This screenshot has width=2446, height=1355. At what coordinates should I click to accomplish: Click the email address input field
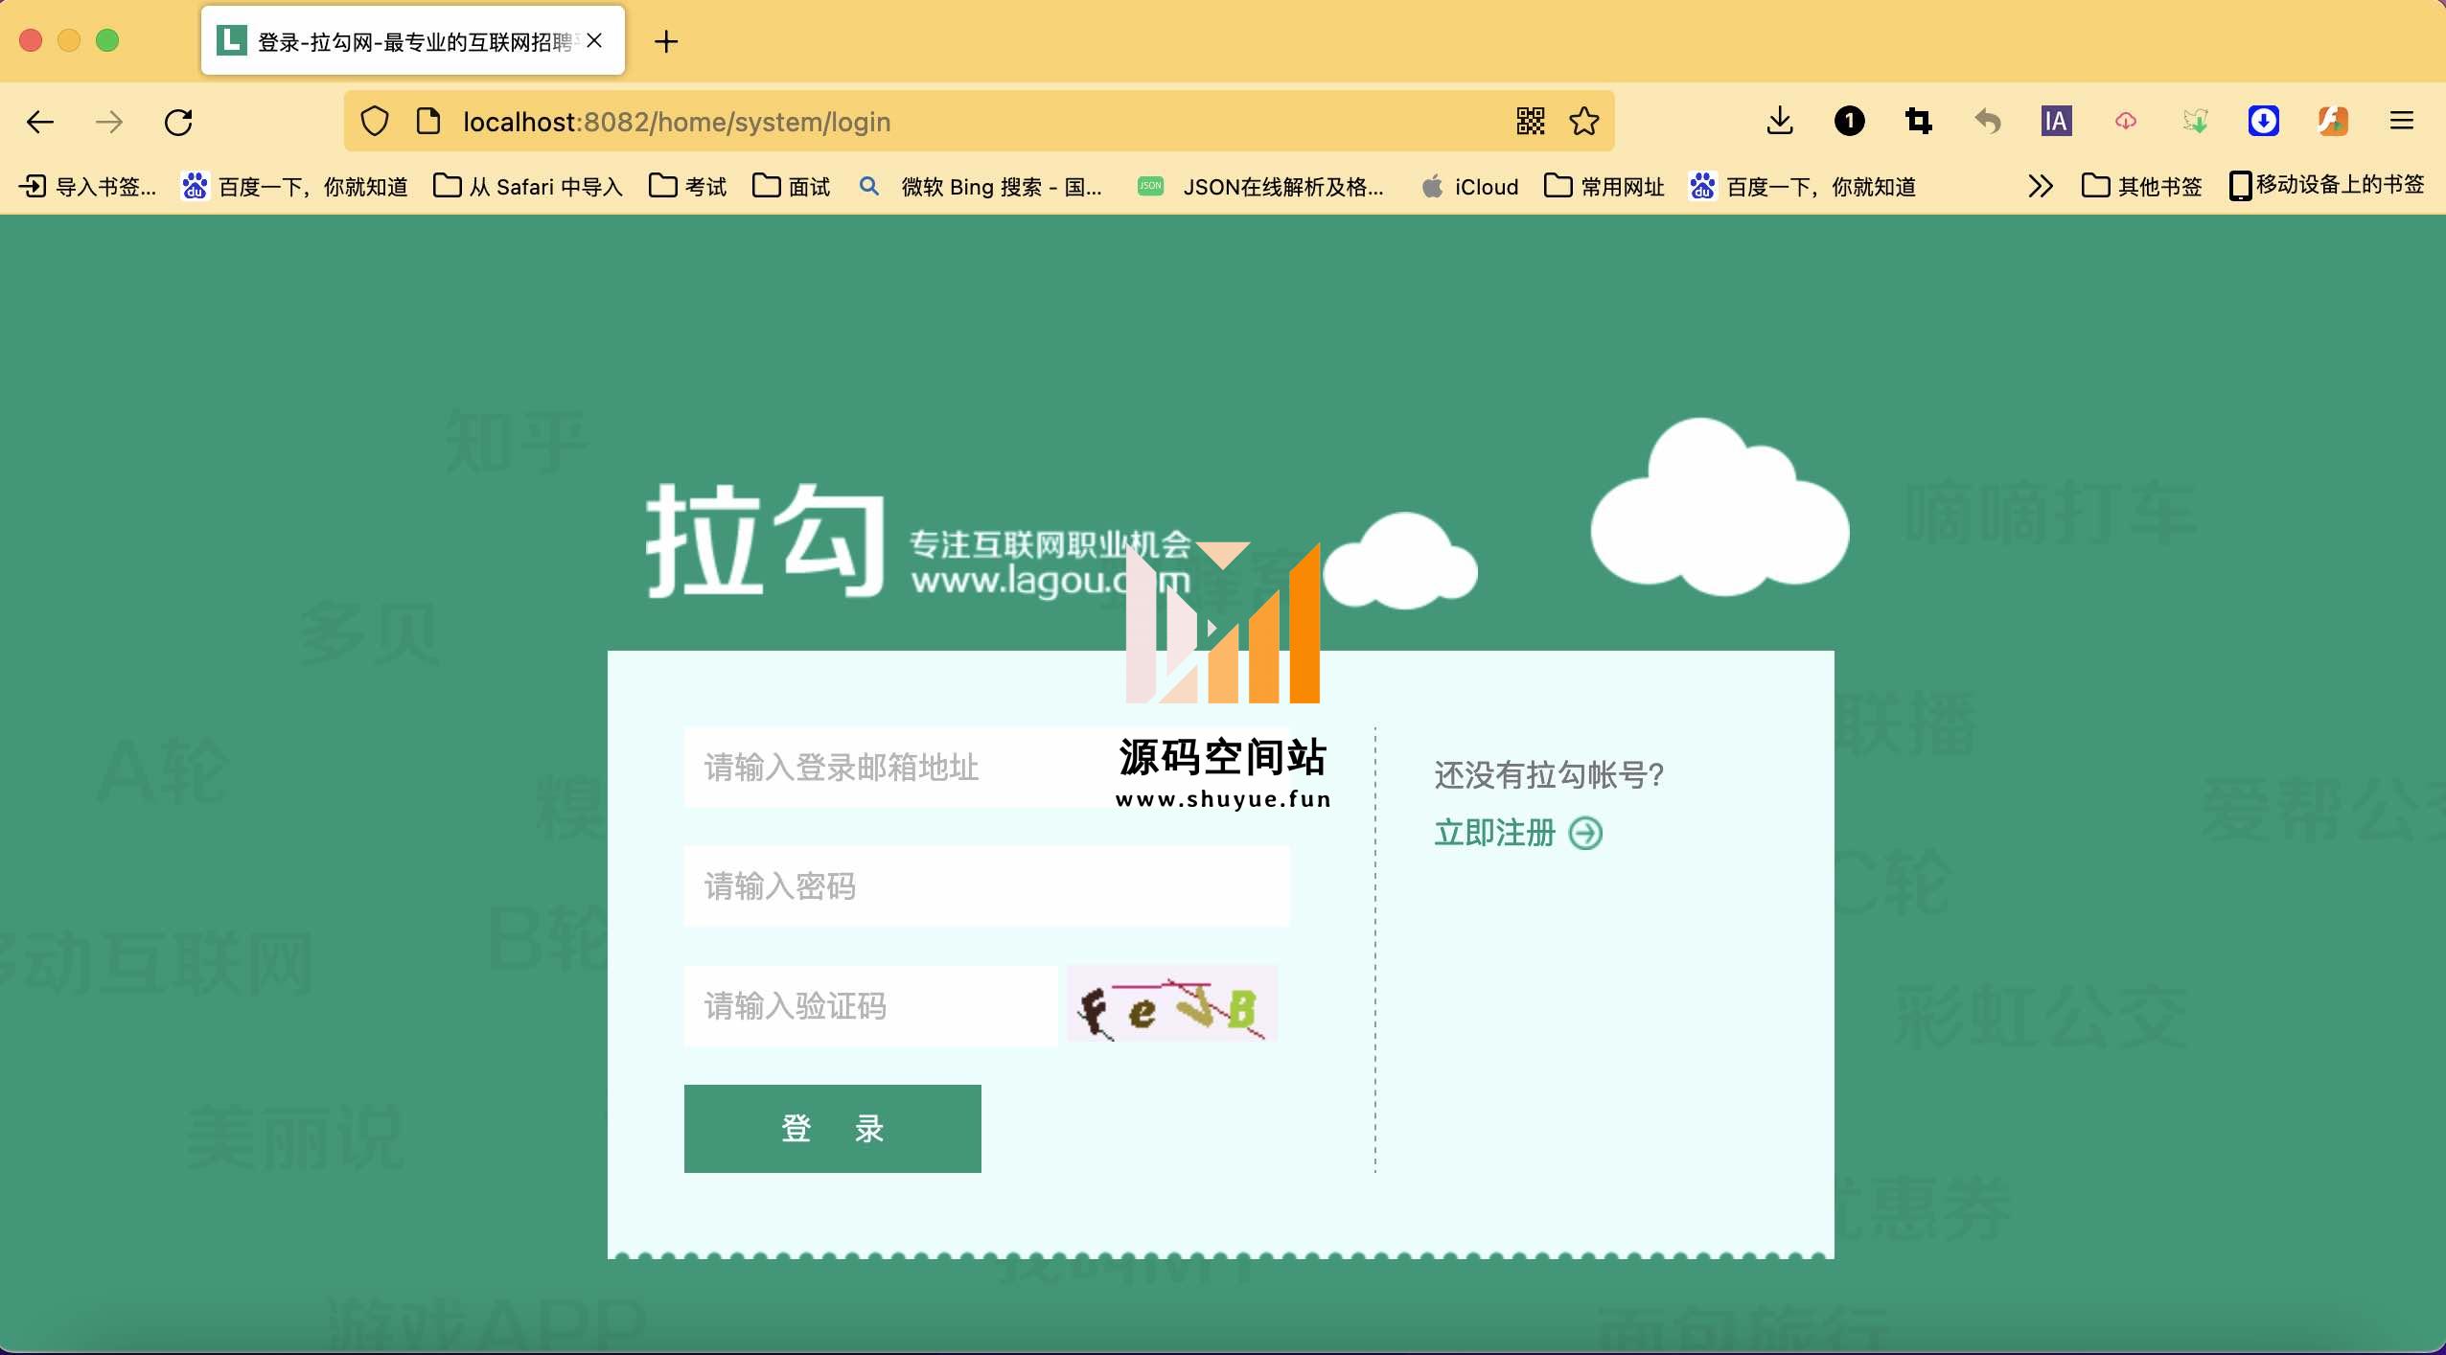point(987,767)
